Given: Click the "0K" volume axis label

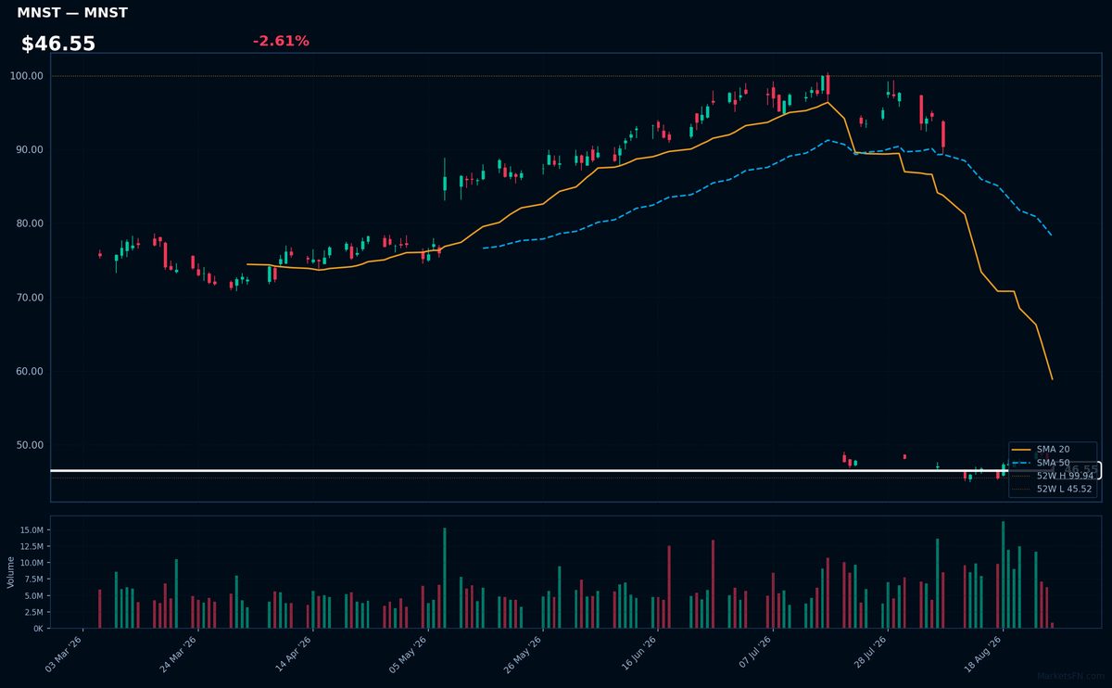Looking at the screenshot, I should (x=38, y=629).
